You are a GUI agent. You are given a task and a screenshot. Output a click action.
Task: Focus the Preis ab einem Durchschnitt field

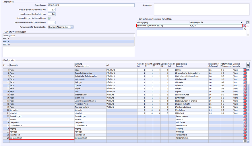[x=51, y=10]
